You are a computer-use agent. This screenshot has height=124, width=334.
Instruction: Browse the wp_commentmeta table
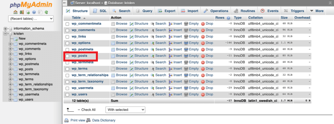[x=119, y=24]
